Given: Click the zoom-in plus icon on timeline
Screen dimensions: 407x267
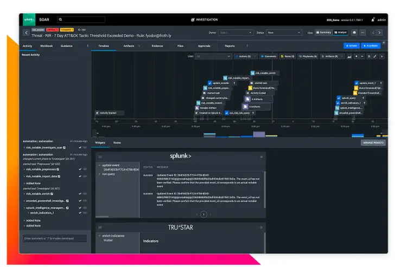Looking at the screenshot, I should tap(356, 56).
